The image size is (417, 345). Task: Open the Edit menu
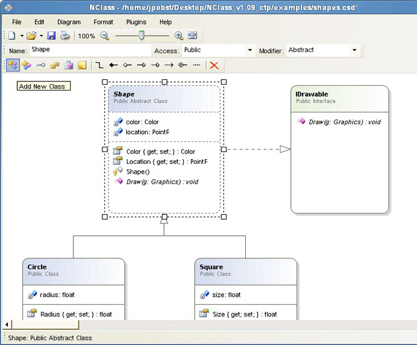pyautogui.click(x=40, y=22)
